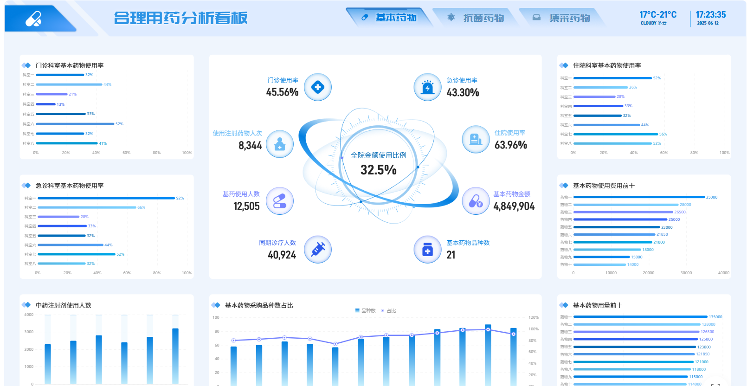Click the pill icon on 基本药物 tab
Screen dimensions: 747x386
(x=365, y=18)
